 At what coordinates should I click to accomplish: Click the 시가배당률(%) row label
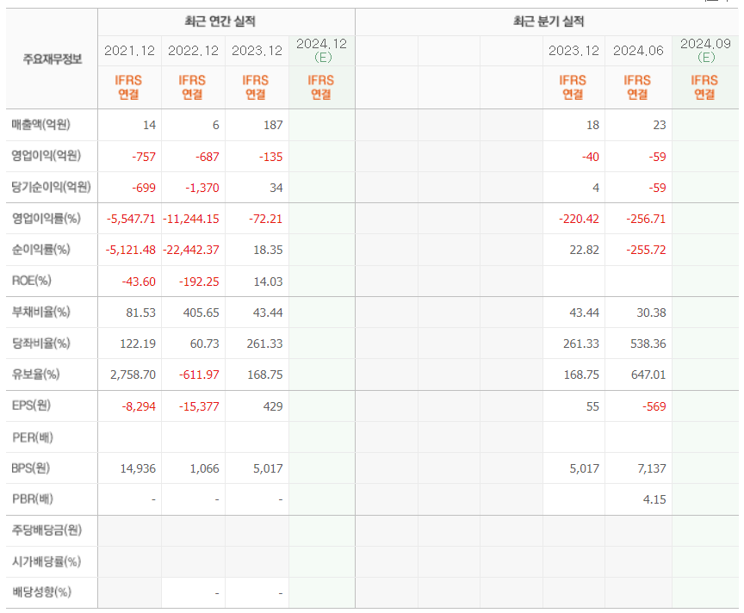(46, 561)
